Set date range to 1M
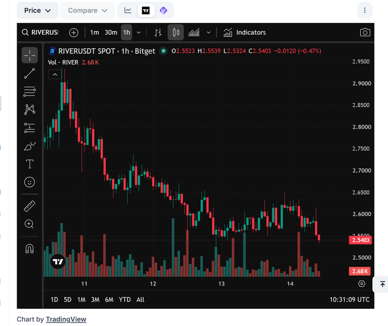This screenshot has width=388, height=326. [x=81, y=300]
